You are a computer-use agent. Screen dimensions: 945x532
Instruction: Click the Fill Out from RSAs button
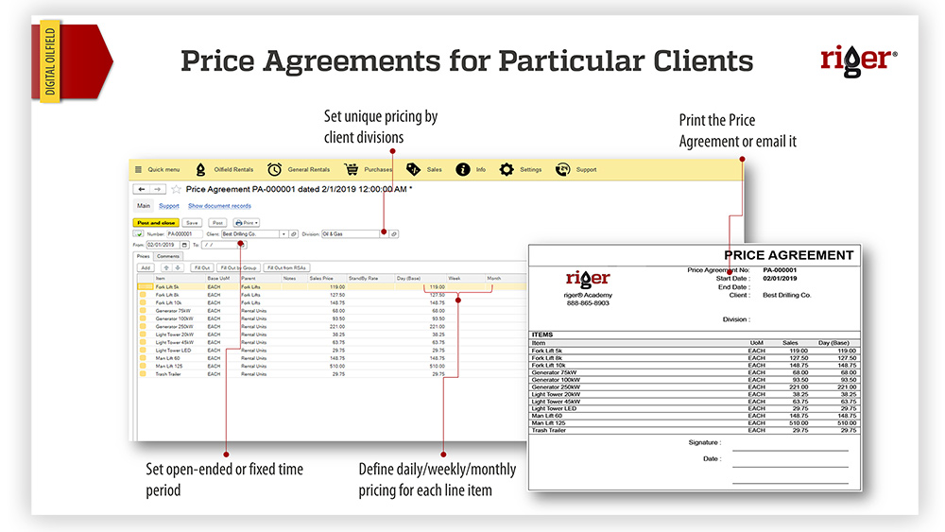287,267
